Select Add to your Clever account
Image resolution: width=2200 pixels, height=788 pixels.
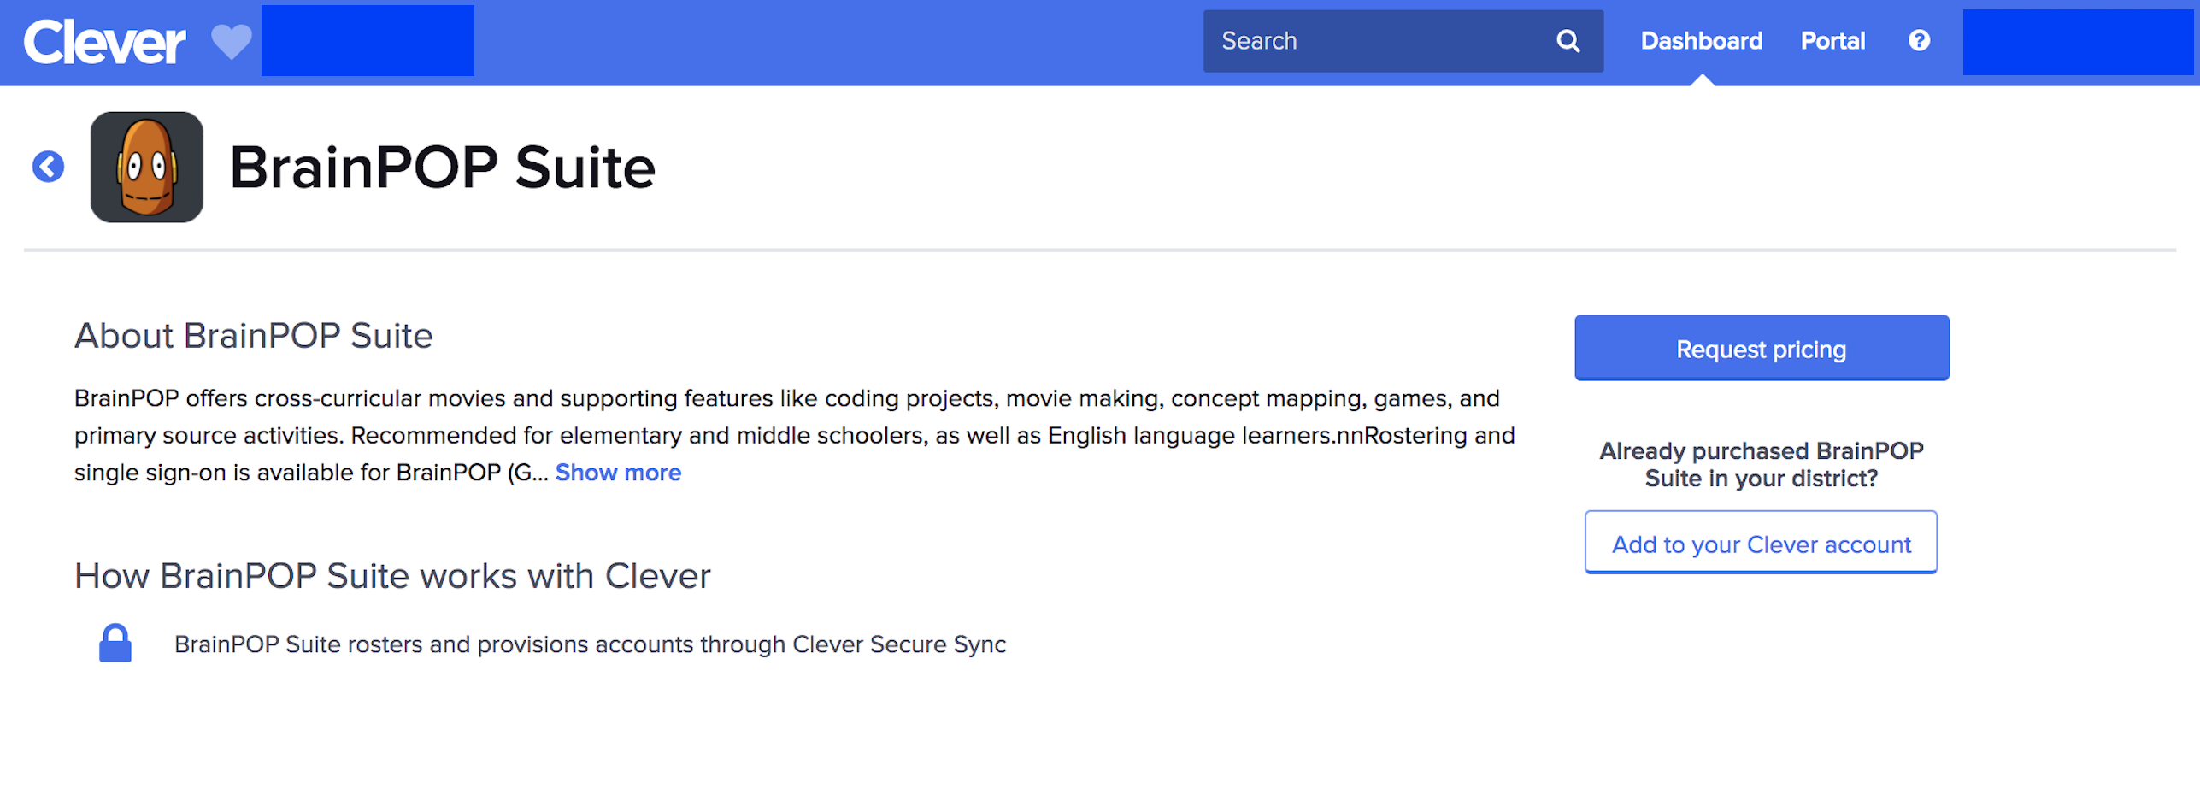click(1761, 544)
